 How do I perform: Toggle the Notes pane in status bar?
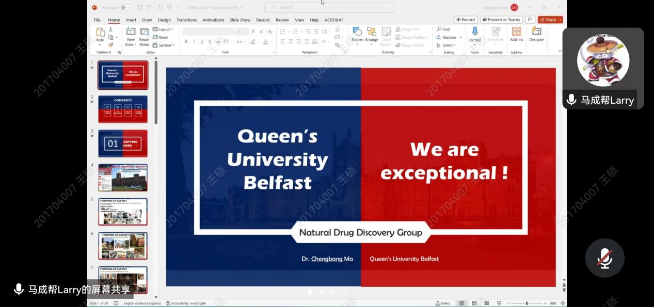[442, 303]
